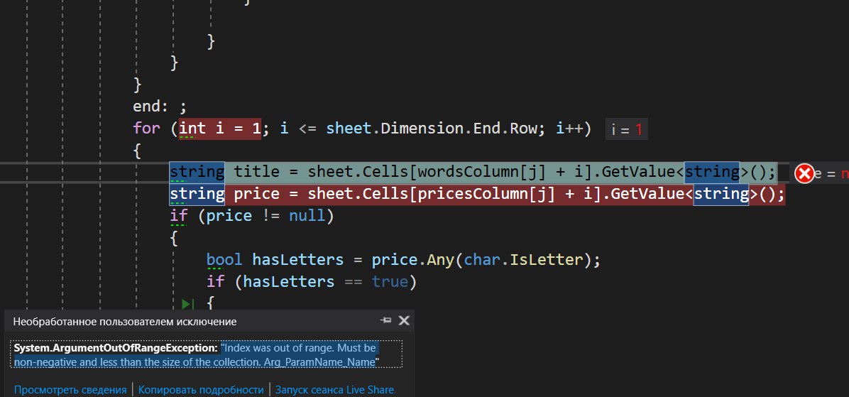Click the 'int i = 1' breakpoint highlight
The height and width of the screenshot is (397, 849).
220,129
